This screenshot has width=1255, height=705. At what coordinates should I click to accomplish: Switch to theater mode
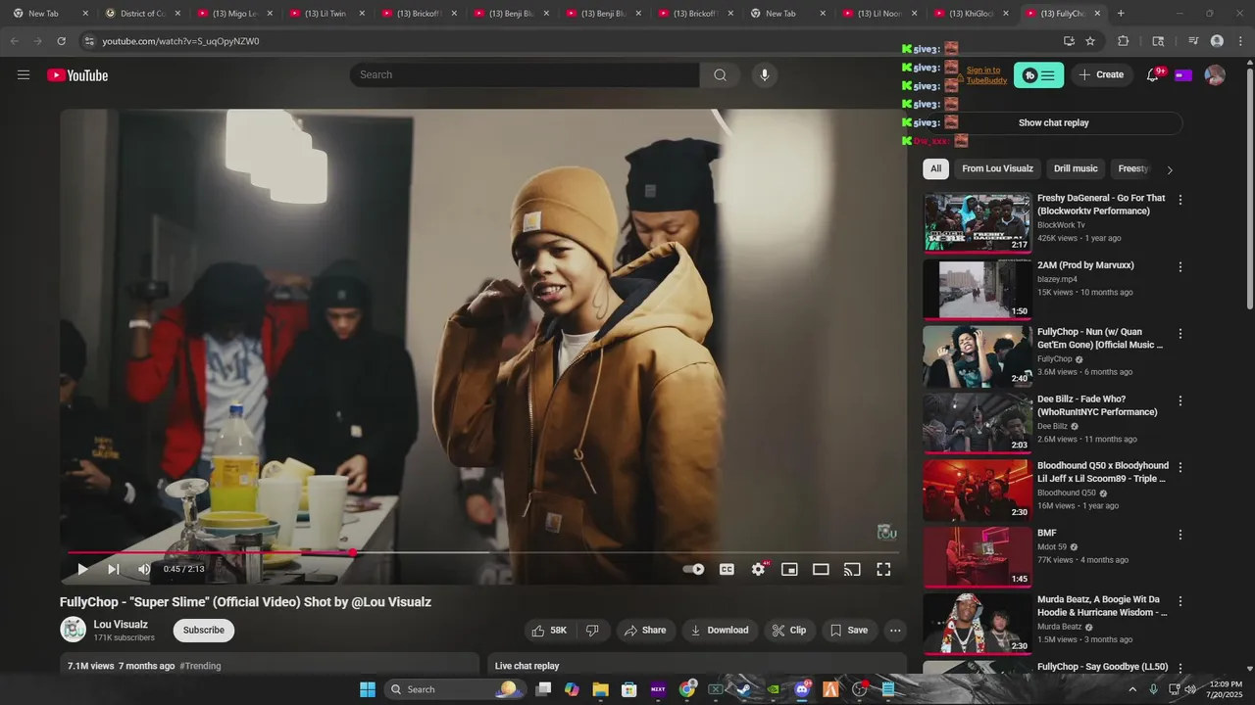(821, 569)
